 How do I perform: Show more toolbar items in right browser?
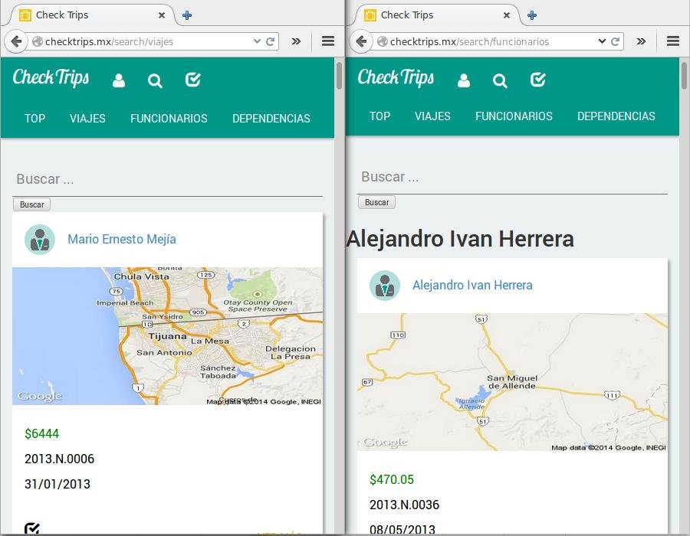tap(641, 41)
